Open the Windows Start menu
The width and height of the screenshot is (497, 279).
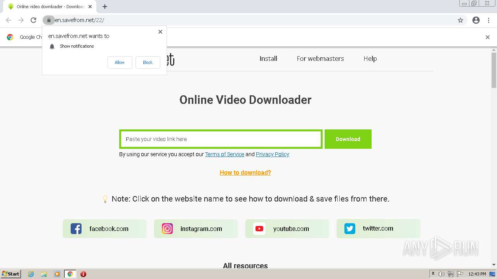(x=11, y=274)
